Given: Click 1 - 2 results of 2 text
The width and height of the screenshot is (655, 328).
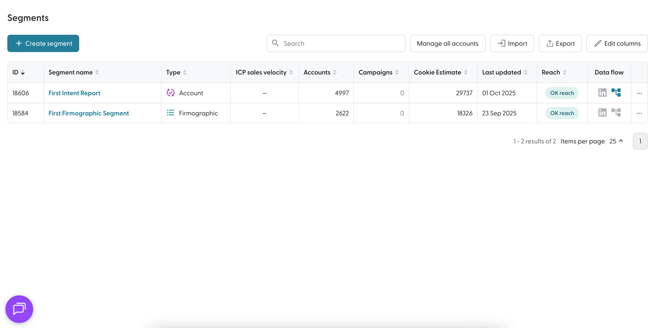Looking at the screenshot, I should point(534,141).
